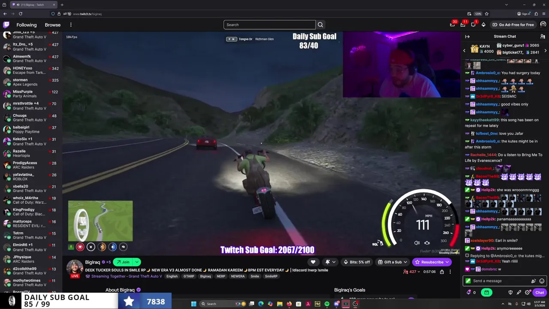Open the Resubscribe dropdown
Viewport: 549px width, 309px height.
tap(431, 262)
